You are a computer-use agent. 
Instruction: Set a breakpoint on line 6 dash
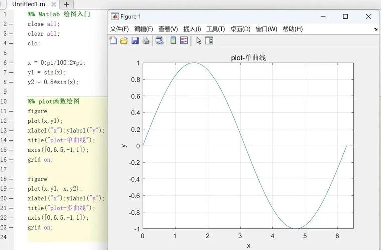click(11, 63)
